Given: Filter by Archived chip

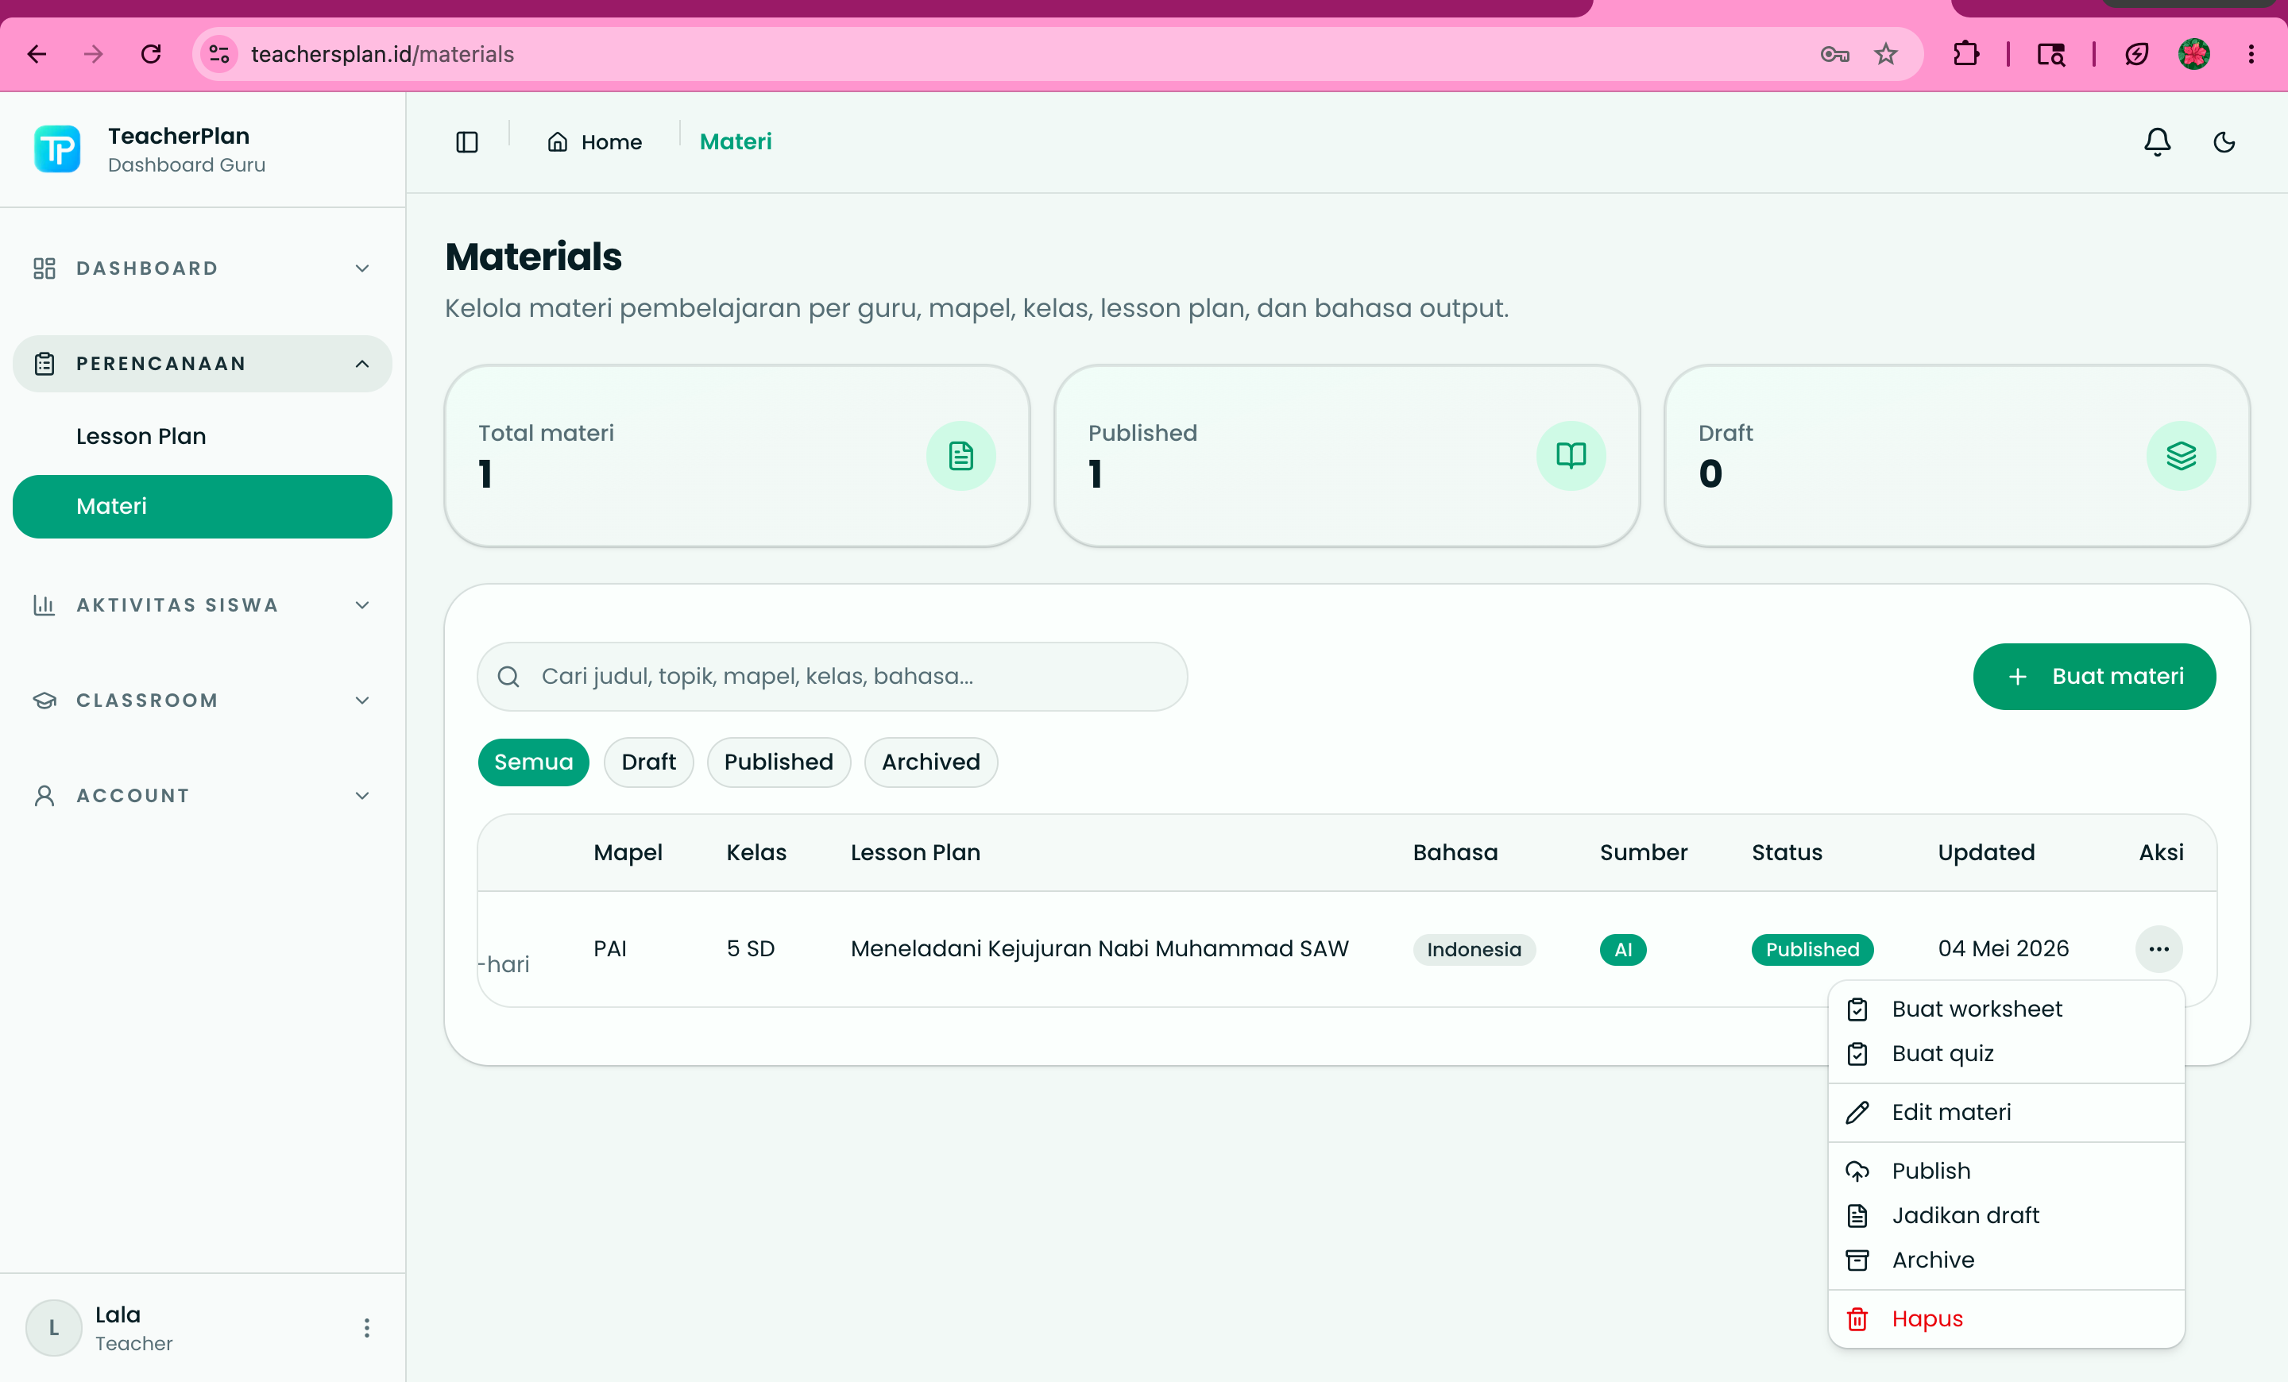Looking at the screenshot, I should (930, 762).
